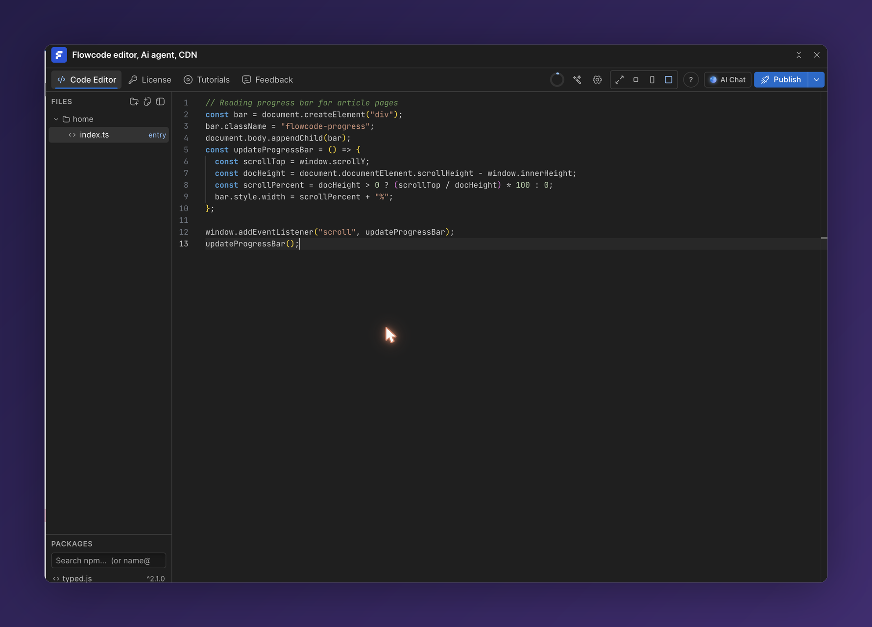Click typed.js version ^2.1.0
Viewport: 872px width, 627px height.
tap(156, 579)
